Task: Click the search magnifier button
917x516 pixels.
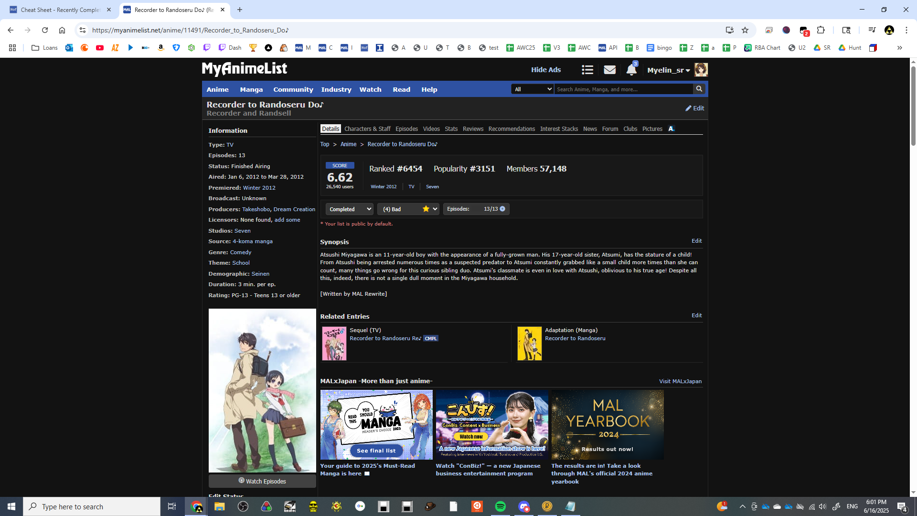Action: (x=699, y=89)
